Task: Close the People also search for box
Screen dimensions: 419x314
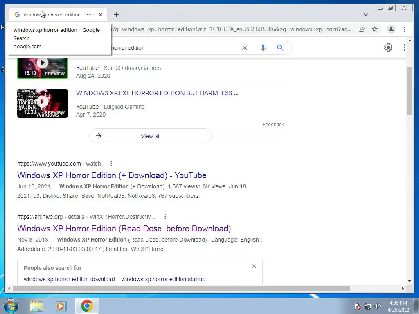Action: pos(254,266)
